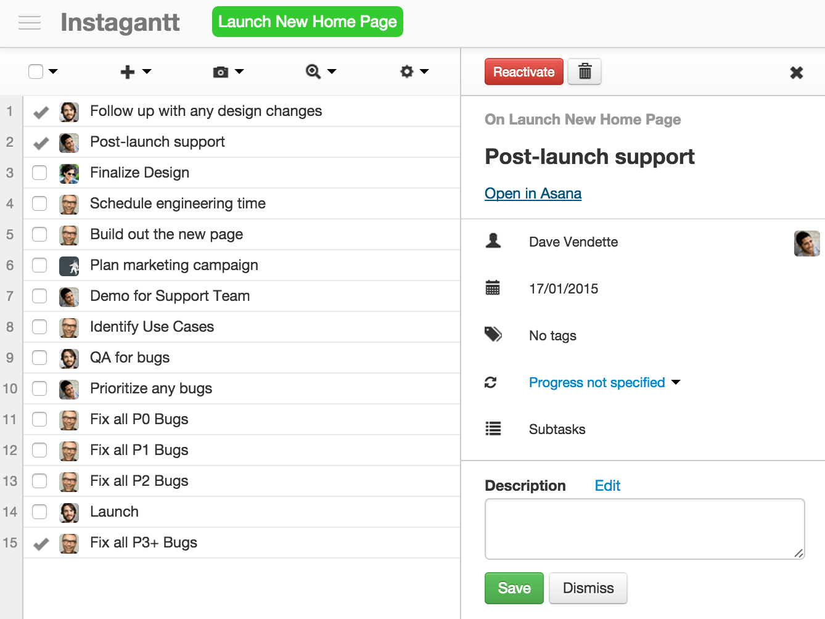Click avatar beside Prioritize any bugs
Screen dimensions: 825x619
pyautogui.click(x=69, y=389)
